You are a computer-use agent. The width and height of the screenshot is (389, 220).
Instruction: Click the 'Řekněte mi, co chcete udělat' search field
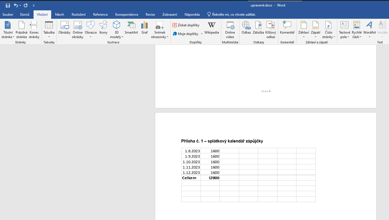pos(234,15)
